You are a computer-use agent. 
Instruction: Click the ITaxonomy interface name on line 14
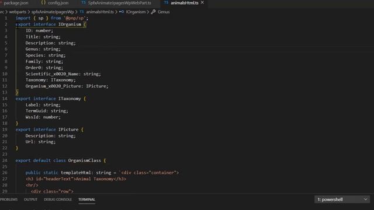[70, 99]
